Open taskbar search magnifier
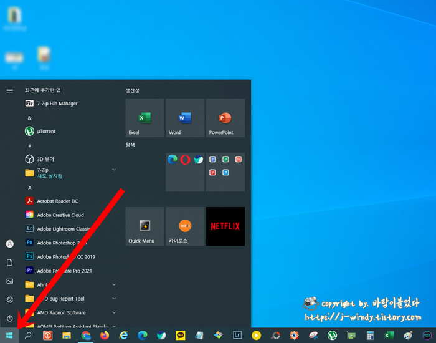This screenshot has width=436, height=343. click(28, 336)
